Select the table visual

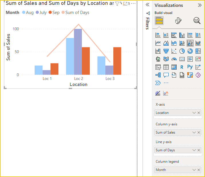click(166, 67)
